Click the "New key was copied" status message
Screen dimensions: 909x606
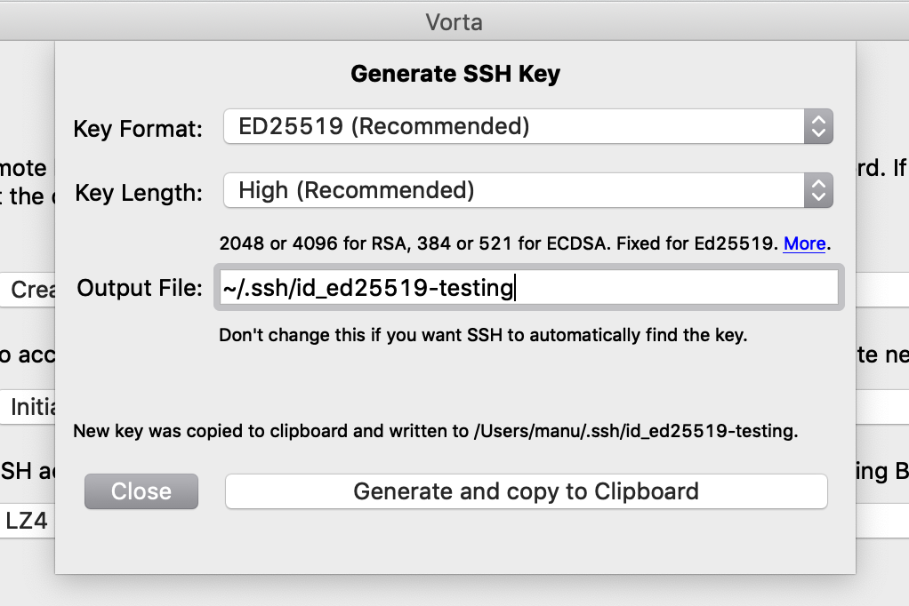tap(435, 432)
